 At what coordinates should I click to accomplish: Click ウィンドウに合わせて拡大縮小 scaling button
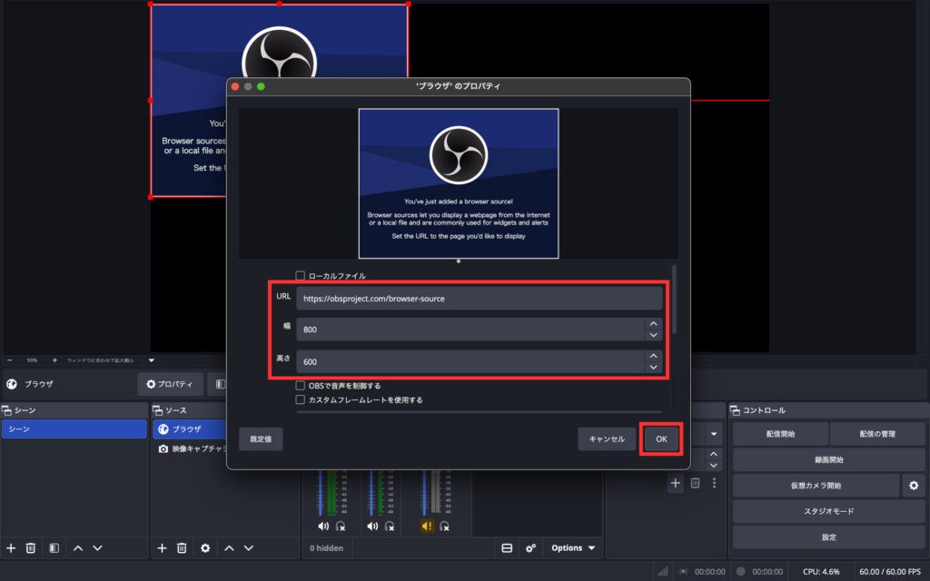tap(100, 359)
